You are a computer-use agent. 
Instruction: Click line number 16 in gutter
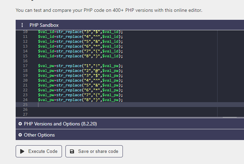[x=25, y=61]
